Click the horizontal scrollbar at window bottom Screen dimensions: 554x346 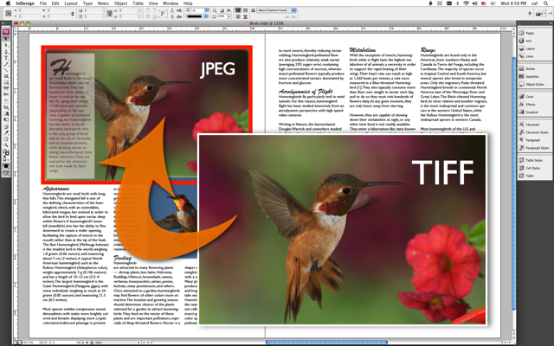[326, 342]
